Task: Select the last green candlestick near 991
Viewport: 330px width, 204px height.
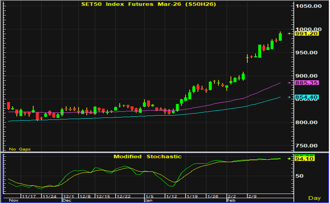Action: [x=280, y=37]
